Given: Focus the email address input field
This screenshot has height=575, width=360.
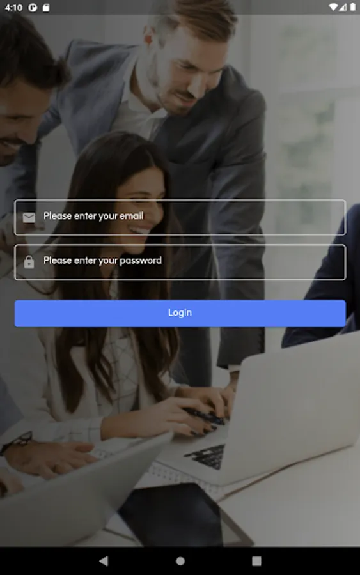Looking at the screenshot, I should [180, 217].
